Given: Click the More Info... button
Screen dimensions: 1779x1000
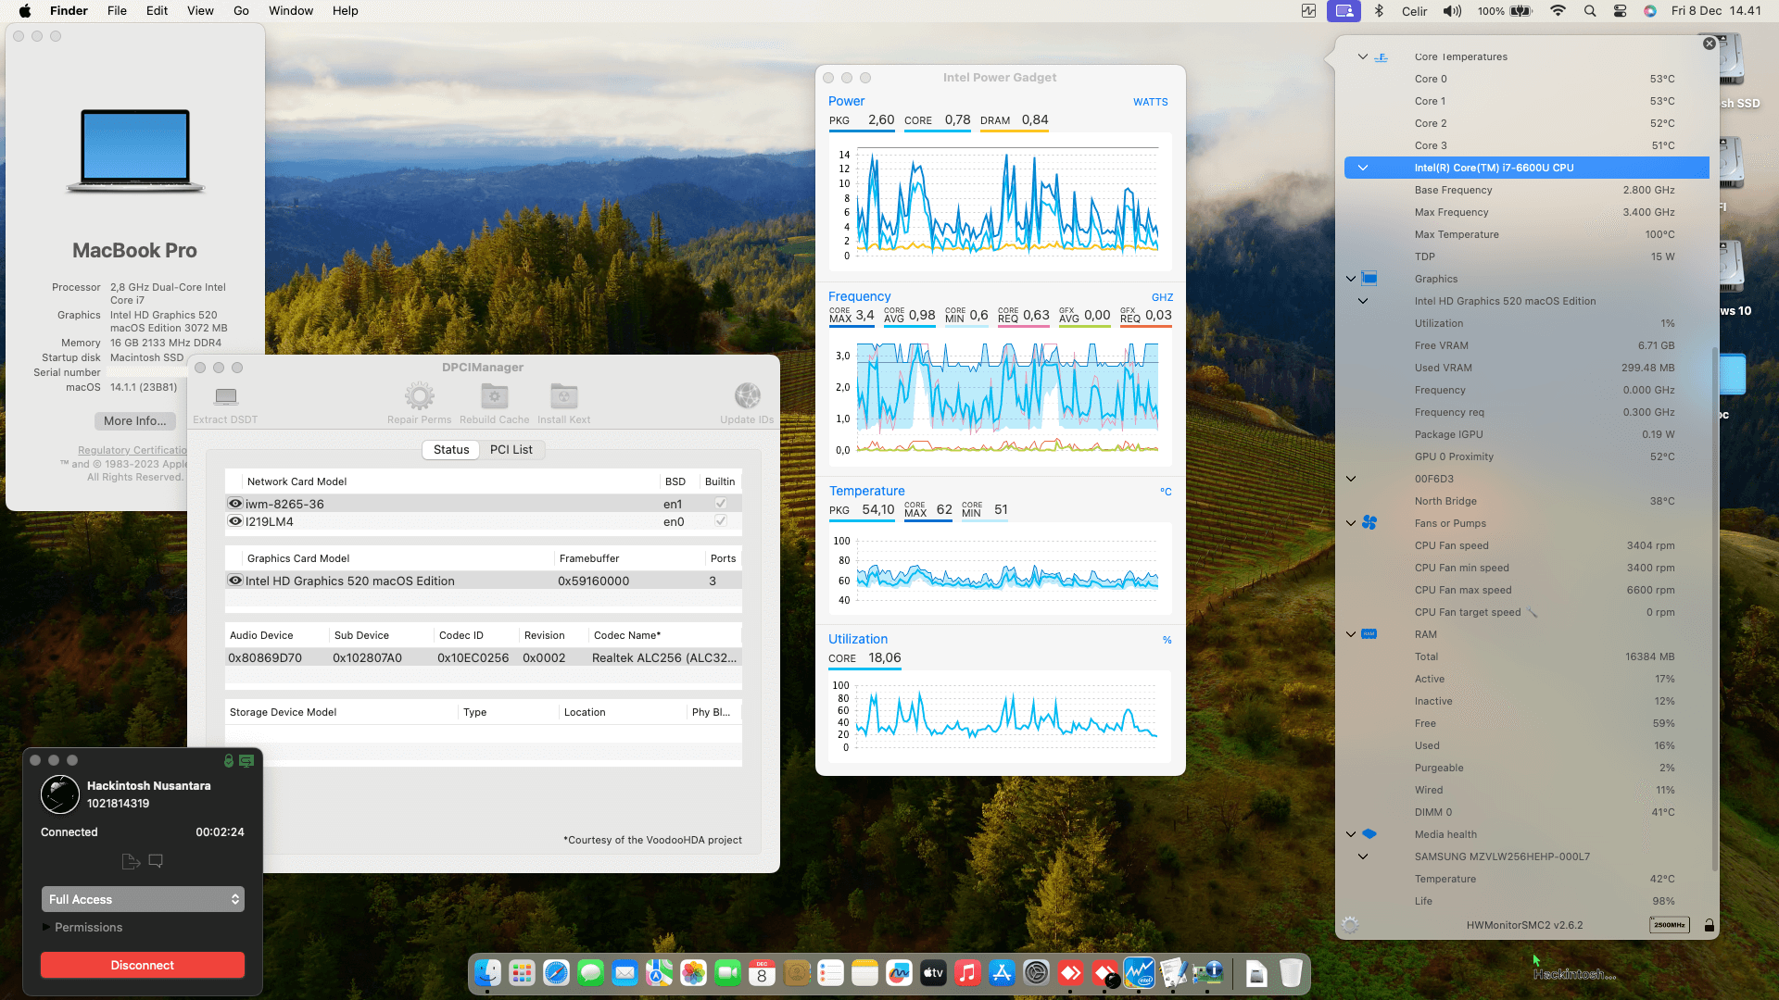Looking at the screenshot, I should click(135, 421).
